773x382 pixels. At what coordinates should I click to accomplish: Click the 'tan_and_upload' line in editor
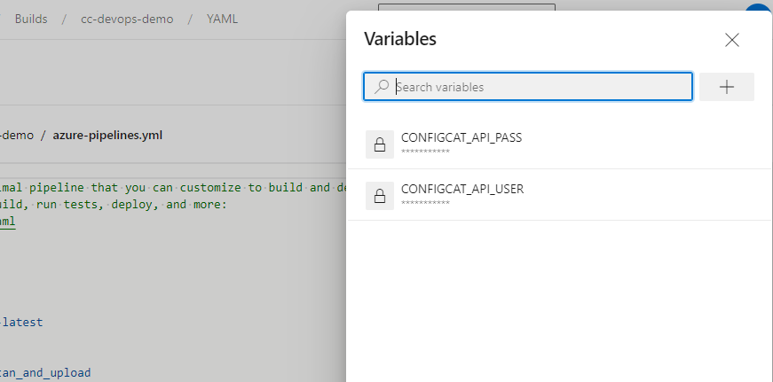pyautogui.click(x=45, y=372)
